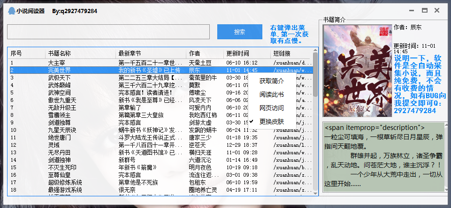
Task: Sort by the 更新时间 column header
Action: tap(247, 53)
